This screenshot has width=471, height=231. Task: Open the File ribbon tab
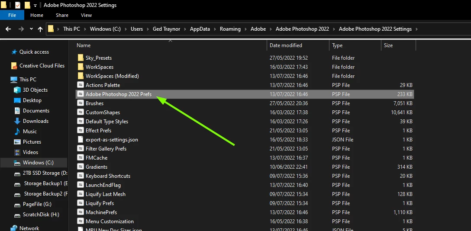pos(12,15)
